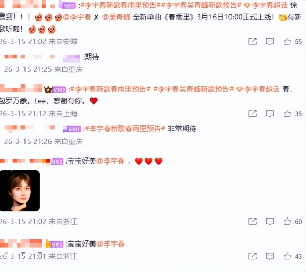Share the Shanghai 21:12 comment
The image size is (306, 272).
252,113
